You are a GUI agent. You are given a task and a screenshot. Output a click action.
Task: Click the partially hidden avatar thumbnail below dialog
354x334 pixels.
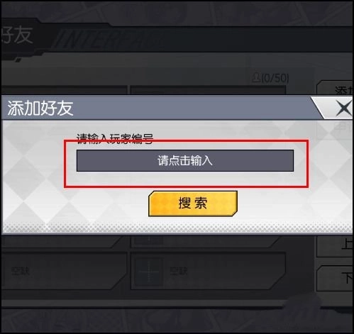coord(149,240)
